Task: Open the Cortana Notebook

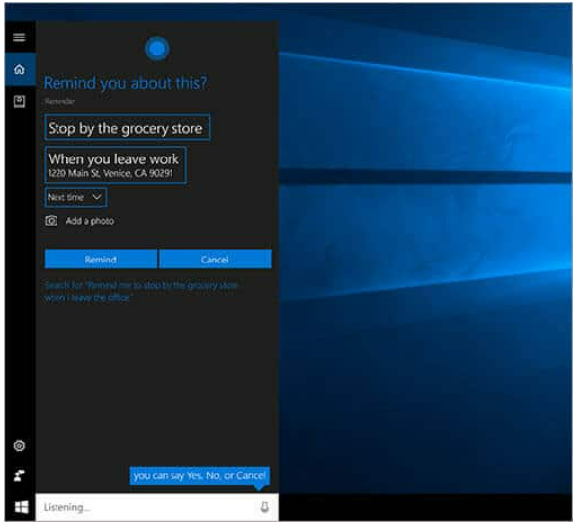Action: click(x=19, y=101)
